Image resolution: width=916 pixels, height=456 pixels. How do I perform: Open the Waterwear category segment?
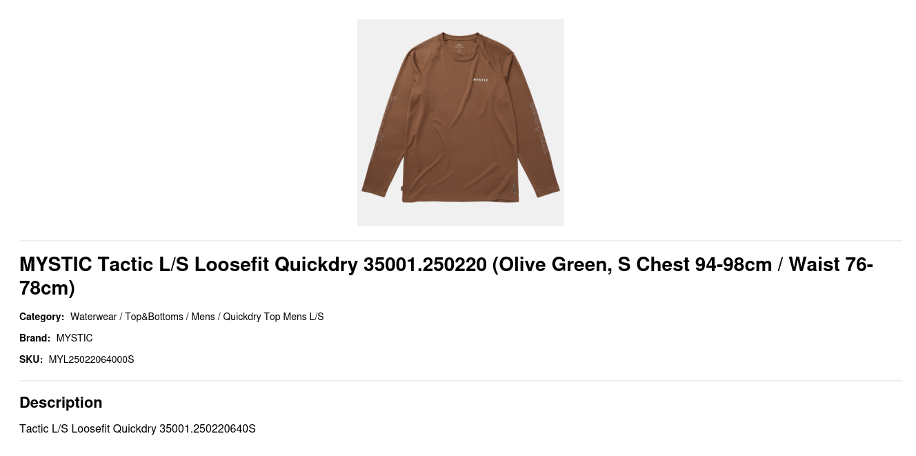tap(94, 317)
